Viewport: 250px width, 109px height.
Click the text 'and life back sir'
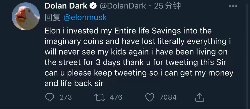tap(74, 84)
